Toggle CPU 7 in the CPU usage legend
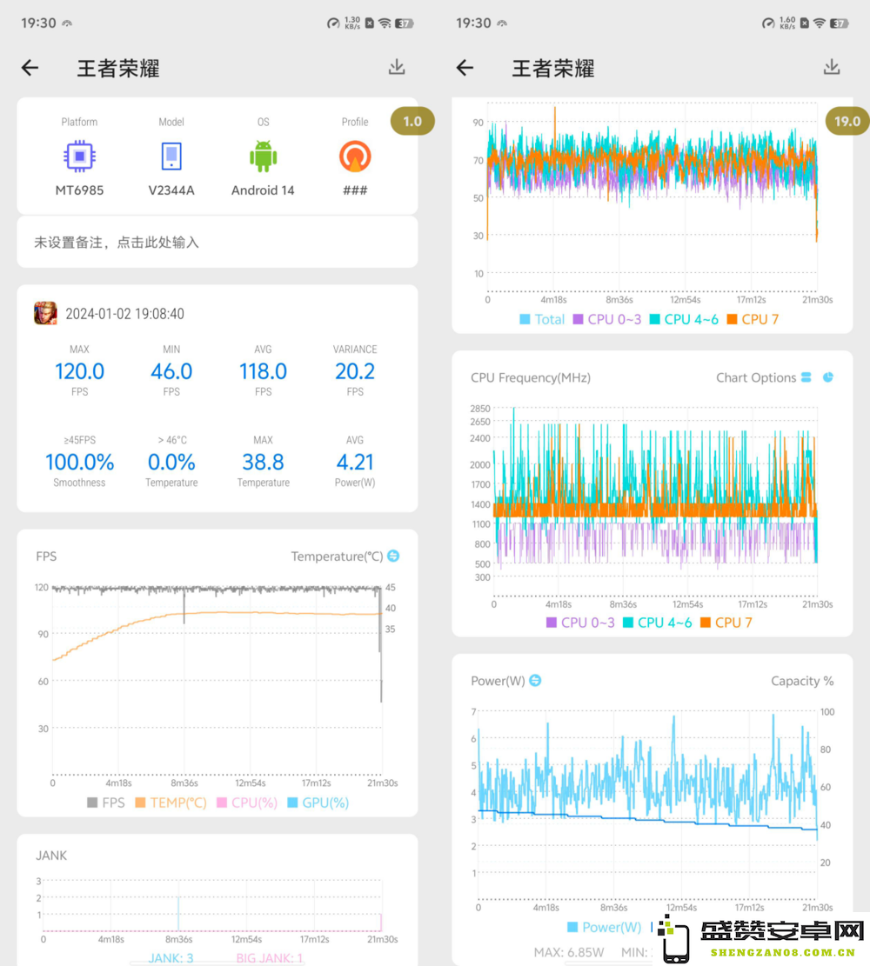This screenshot has height=966, width=870. tap(753, 319)
